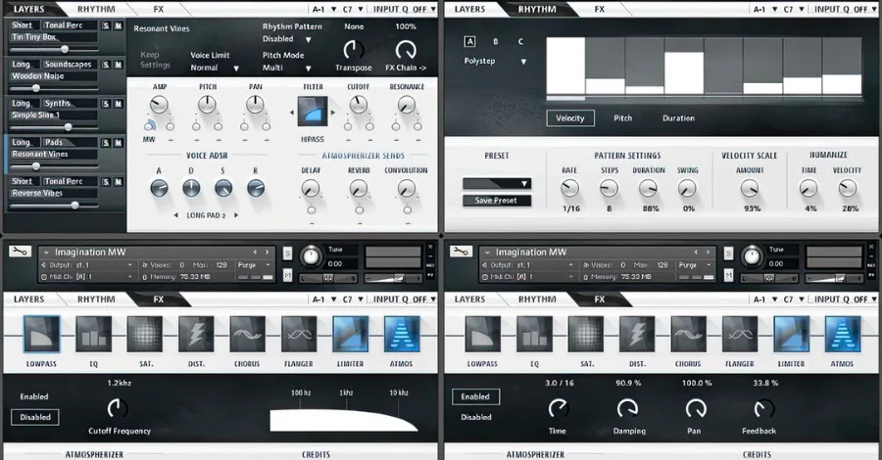The image size is (882, 460).
Task: Click the tall first velocity step bar
Action: coord(565,66)
